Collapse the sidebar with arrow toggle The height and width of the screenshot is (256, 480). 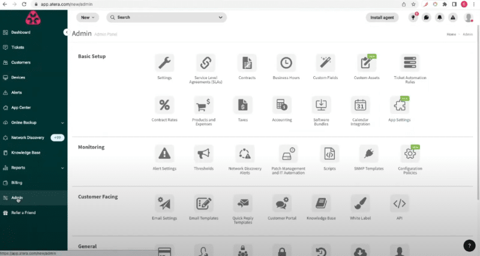(66, 32)
